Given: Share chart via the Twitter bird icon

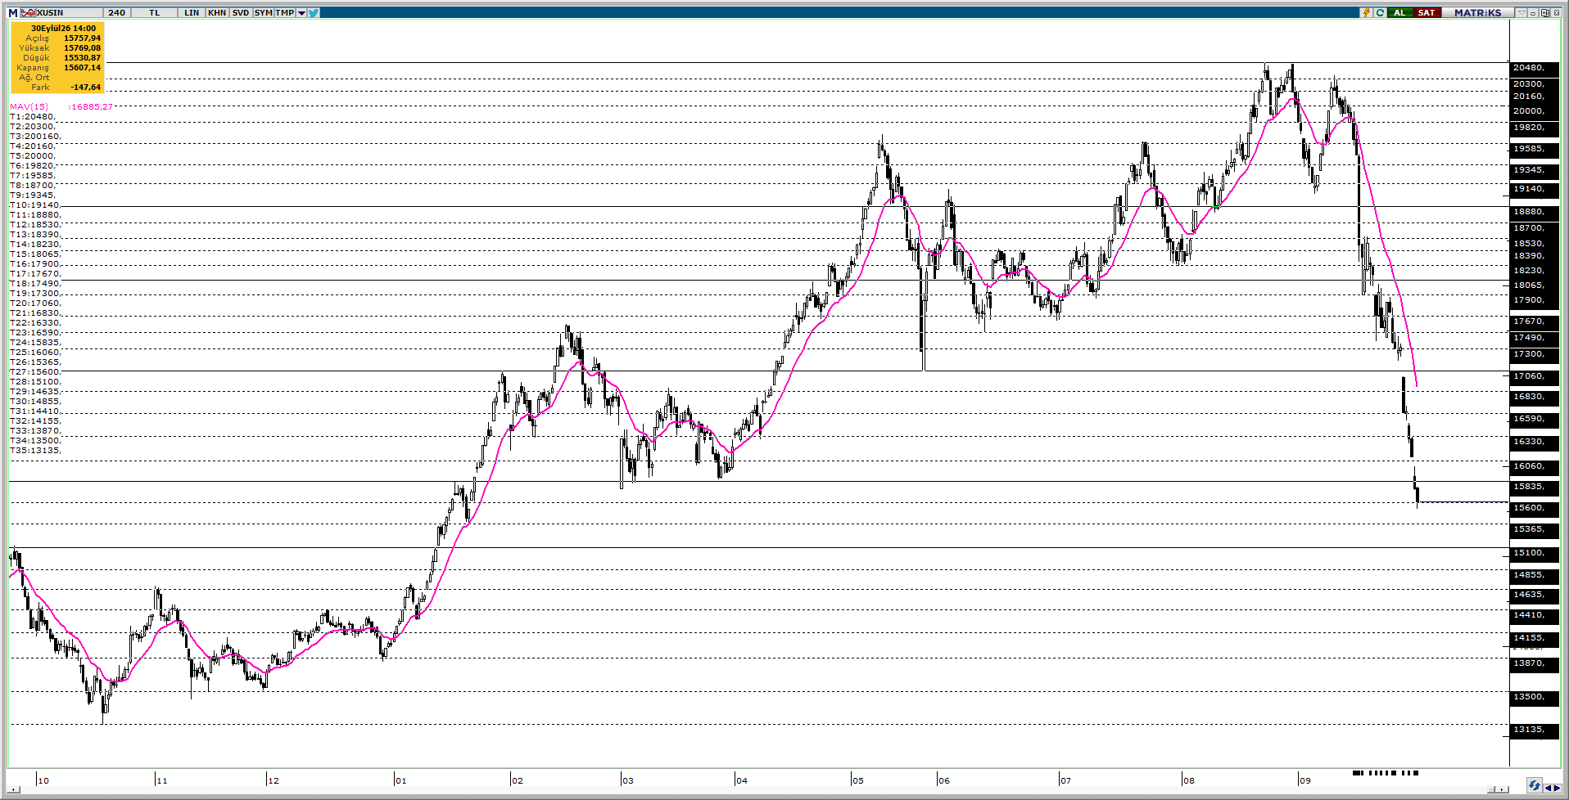Looking at the screenshot, I should coord(314,13).
